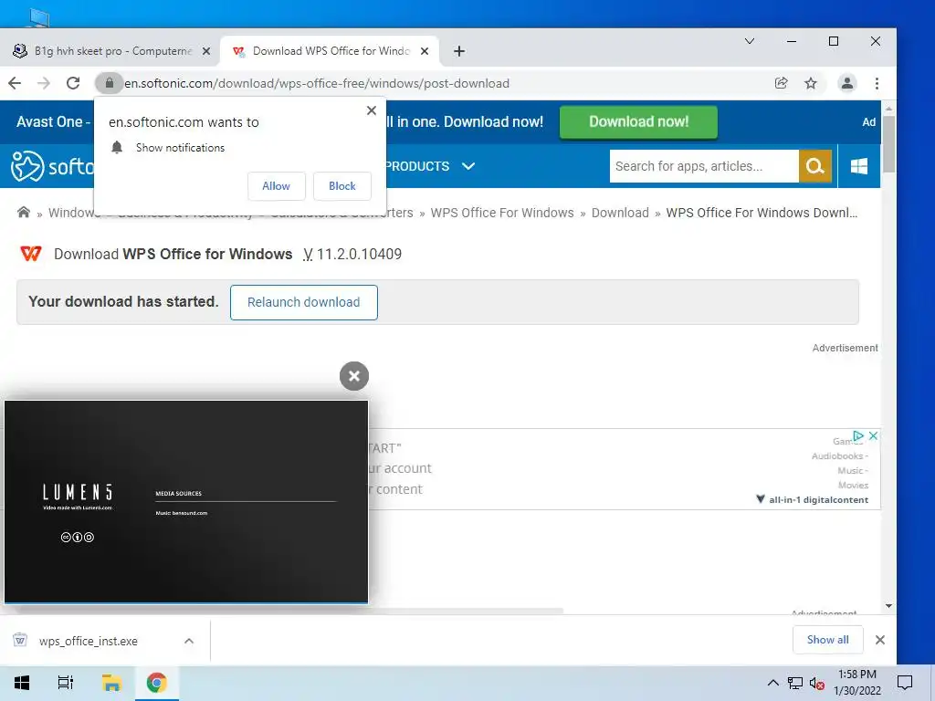Open a new tab with plus button
The height and width of the screenshot is (701, 935).
(459, 51)
